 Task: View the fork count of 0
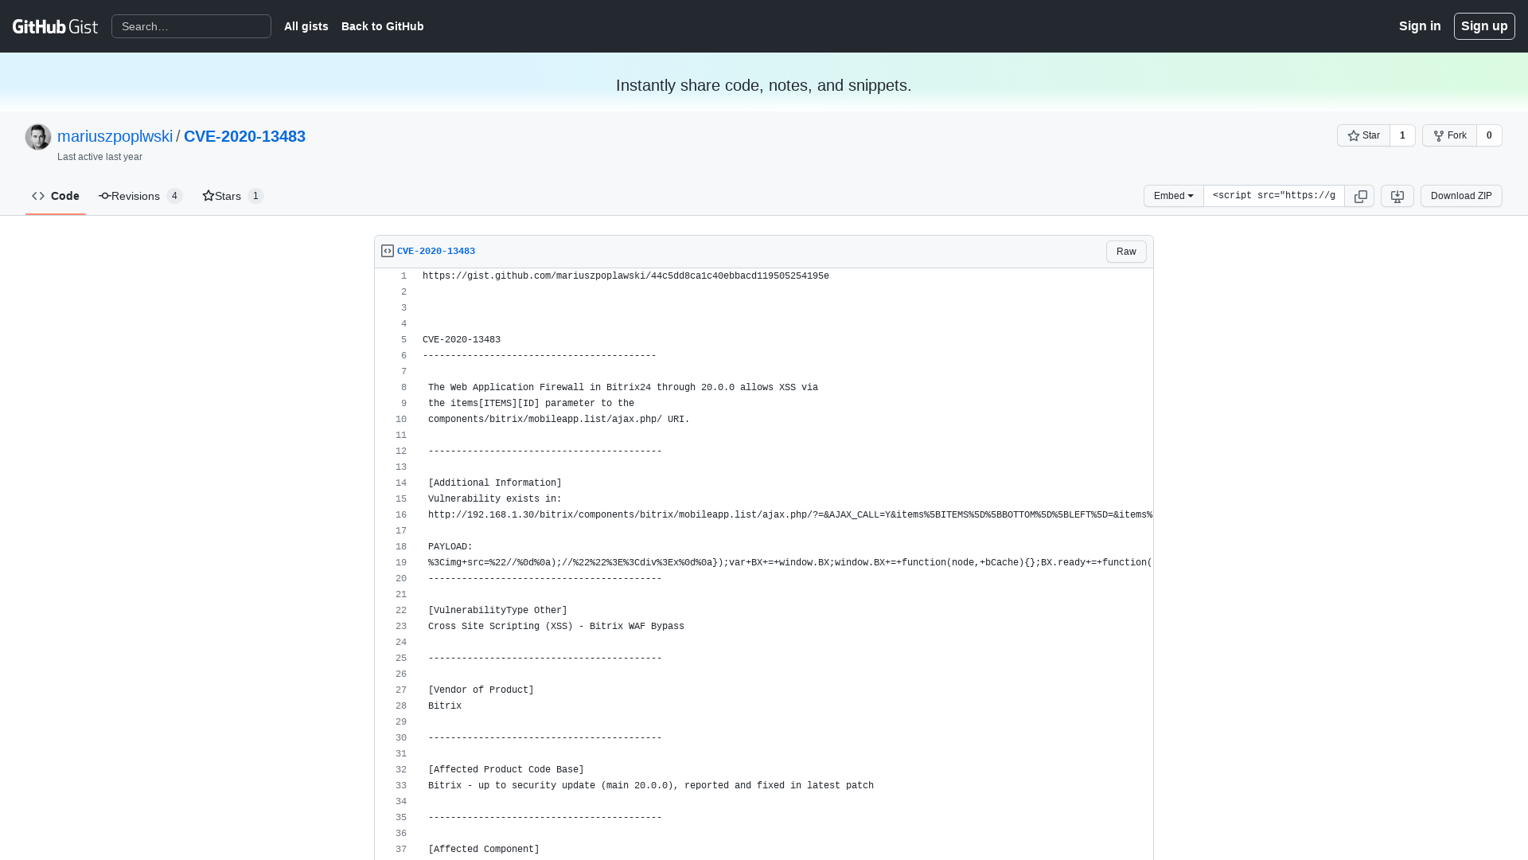click(1489, 135)
